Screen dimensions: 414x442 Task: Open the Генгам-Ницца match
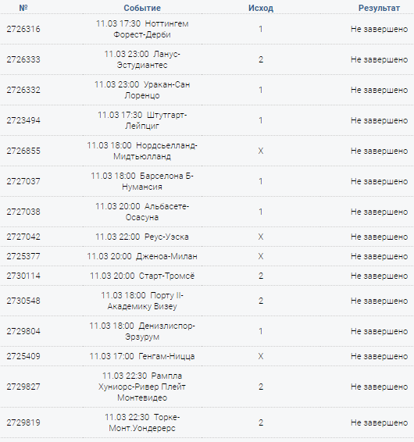click(142, 356)
